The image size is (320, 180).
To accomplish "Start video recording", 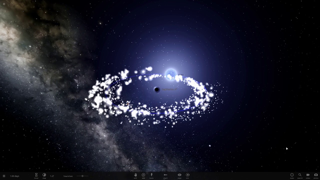I will (x=308, y=176).
